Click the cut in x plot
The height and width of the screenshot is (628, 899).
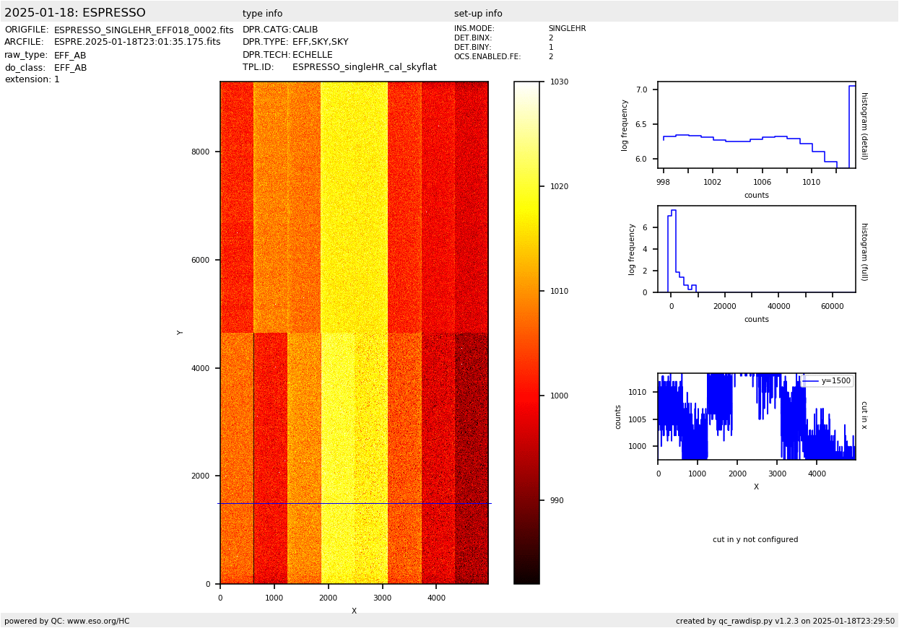coord(756,417)
